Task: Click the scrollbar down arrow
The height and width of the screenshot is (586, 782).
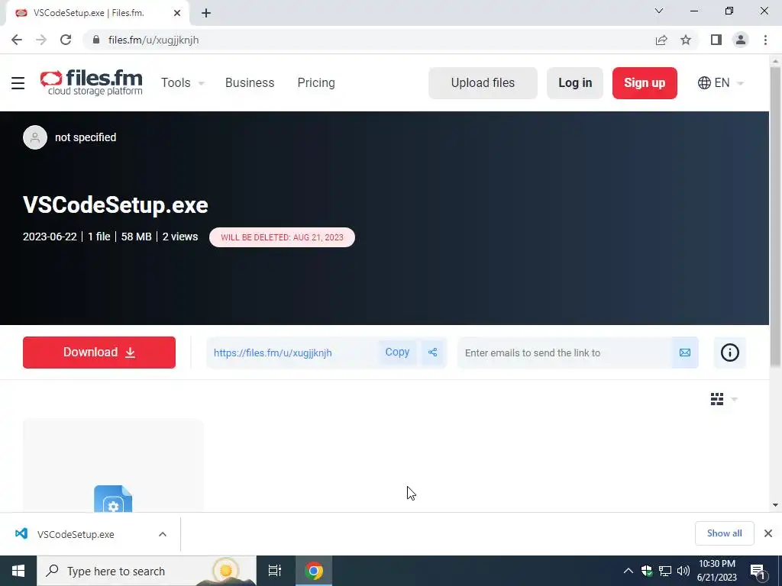Action: tap(775, 505)
